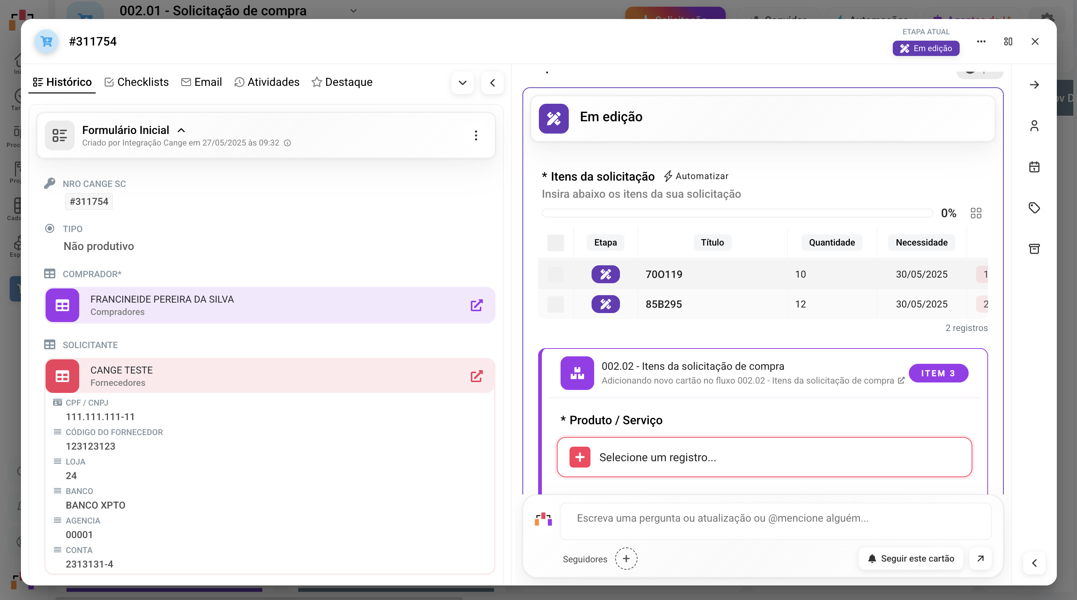Click the purple stage icon in row 85B295

[x=605, y=304]
